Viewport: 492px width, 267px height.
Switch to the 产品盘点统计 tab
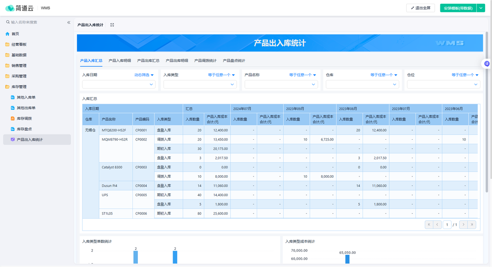click(x=234, y=61)
